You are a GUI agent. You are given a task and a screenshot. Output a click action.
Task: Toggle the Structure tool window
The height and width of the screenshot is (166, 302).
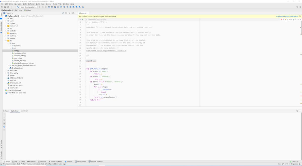pyautogui.click(x=1, y=144)
